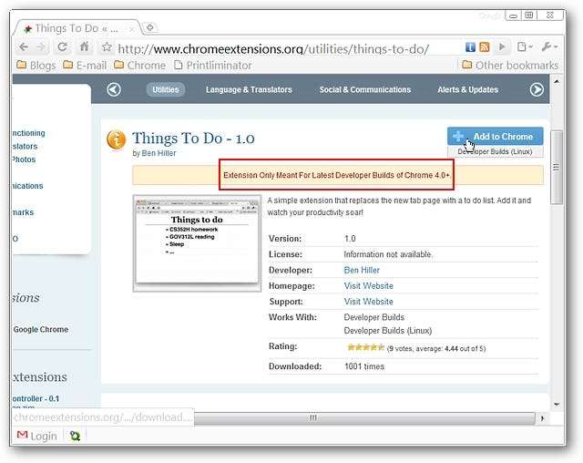Image resolution: width=583 pixels, height=463 pixels.
Task: Go back with the browser back arrow
Action: (x=24, y=46)
